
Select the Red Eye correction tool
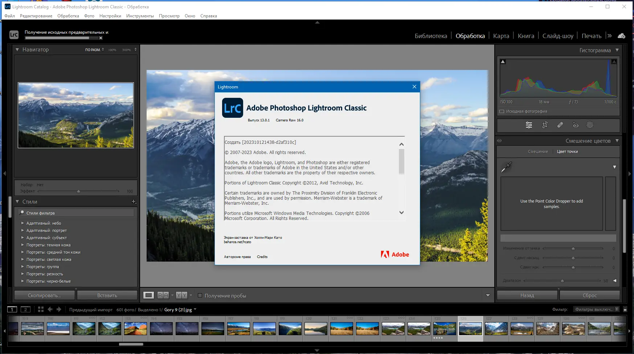pos(576,125)
